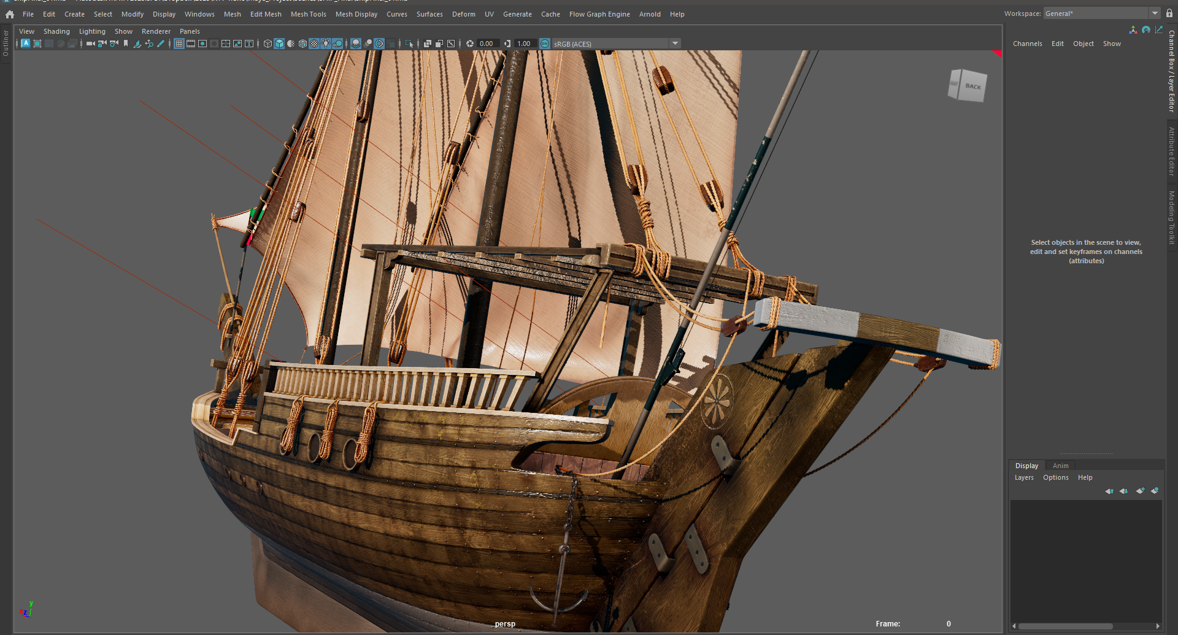Viewport: 1178px width, 635px height.
Task: Click the Layer Editor horizontal scrollbar
Action: click(1065, 626)
